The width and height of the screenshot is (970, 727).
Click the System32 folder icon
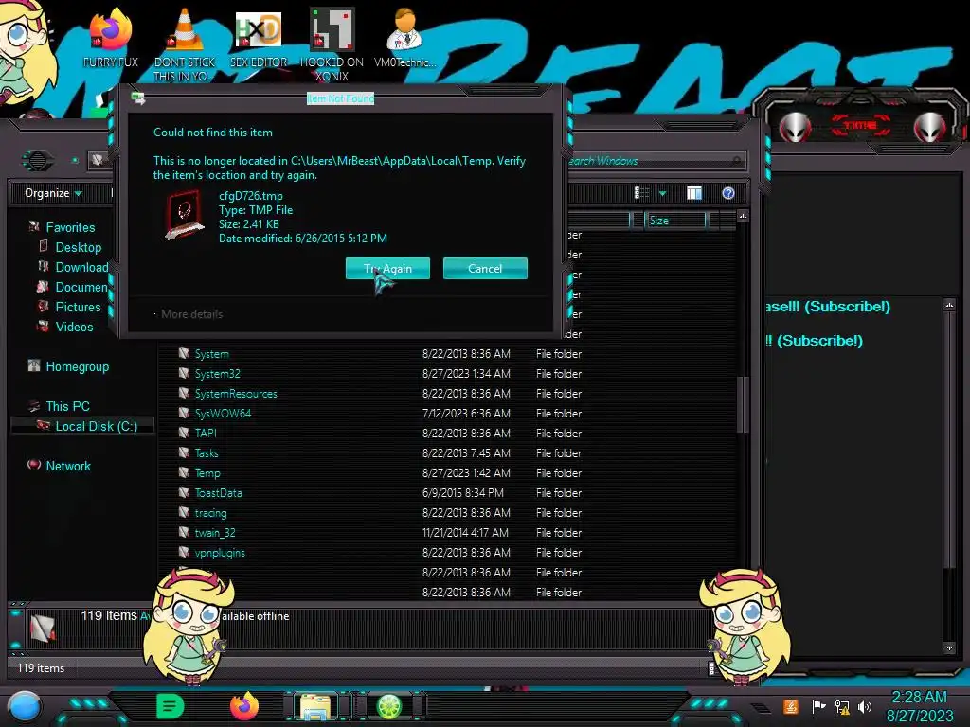184,373
